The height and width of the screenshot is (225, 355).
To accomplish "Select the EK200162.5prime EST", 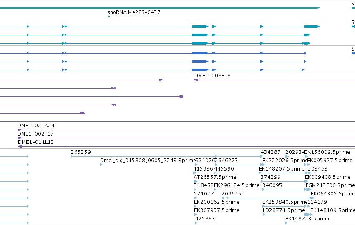I will click(217, 202).
